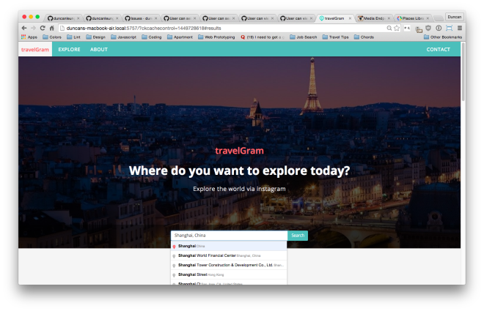Click the teal Search button
Image resolution: width=484 pixels, height=311 pixels.
pos(298,235)
